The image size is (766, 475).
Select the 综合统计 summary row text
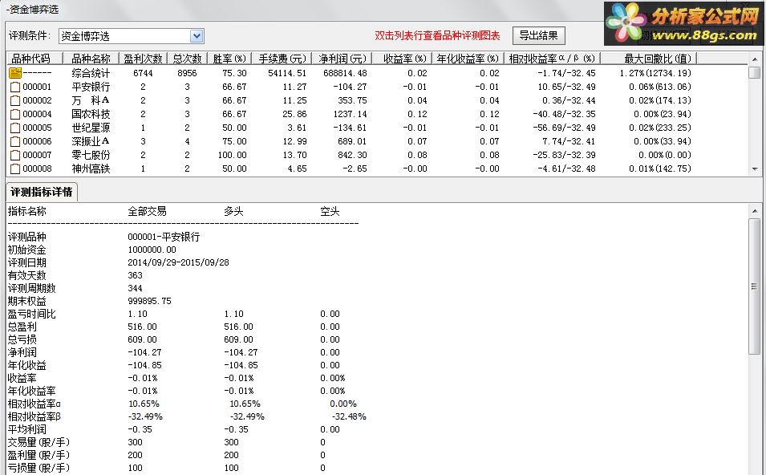[91, 73]
